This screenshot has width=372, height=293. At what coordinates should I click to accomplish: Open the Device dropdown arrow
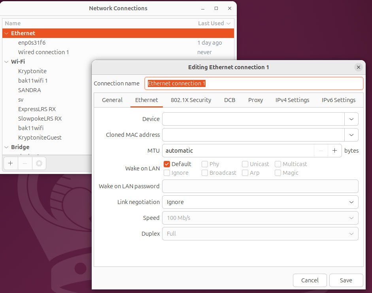point(351,119)
